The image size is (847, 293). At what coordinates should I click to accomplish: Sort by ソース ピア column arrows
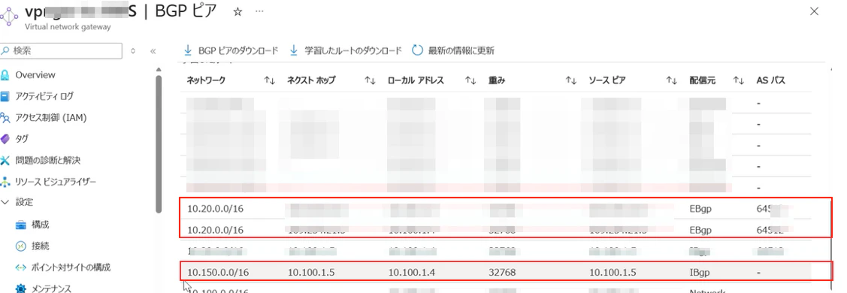coord(671,80)
